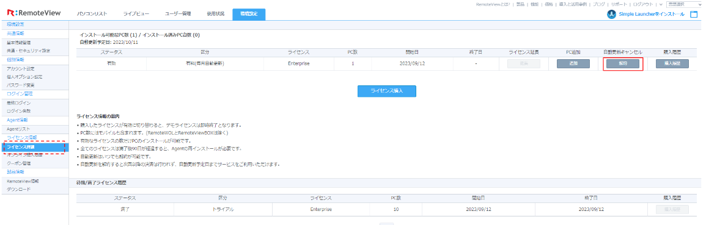Open RemoteView情報 sidebar item
This screenshot has width=706, height=225.
tap(23, 181)
